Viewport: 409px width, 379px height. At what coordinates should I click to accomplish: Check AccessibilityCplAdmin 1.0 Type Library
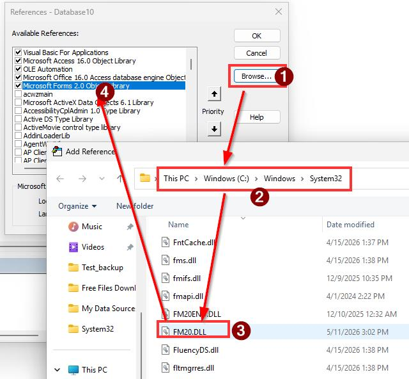pyautogui.click(x=18, y=111)
